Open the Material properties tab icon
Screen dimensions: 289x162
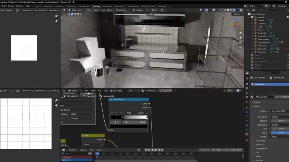pos(247,134)
